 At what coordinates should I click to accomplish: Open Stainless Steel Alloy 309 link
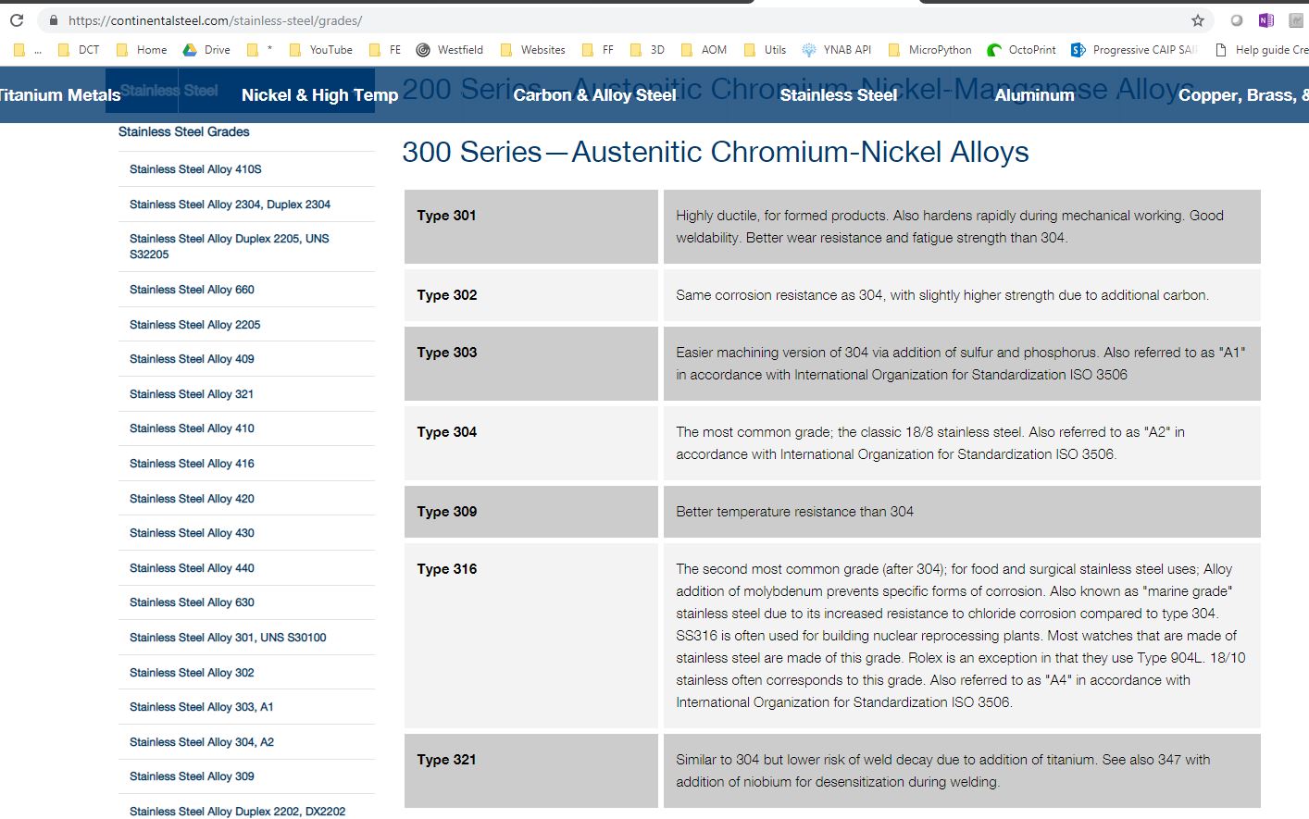192,776
